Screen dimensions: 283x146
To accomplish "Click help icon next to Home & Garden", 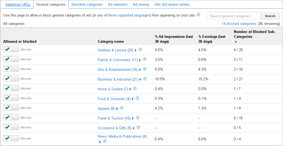I will point(135,88).
